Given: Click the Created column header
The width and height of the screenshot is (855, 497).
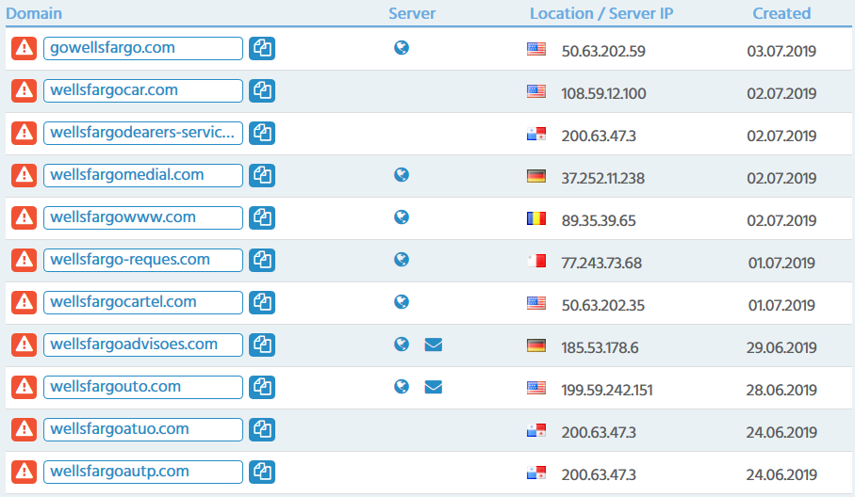Looking at the screenshot, I should point(781,13).
